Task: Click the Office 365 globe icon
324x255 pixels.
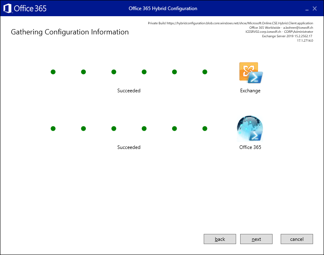Action: pos(250,129)
